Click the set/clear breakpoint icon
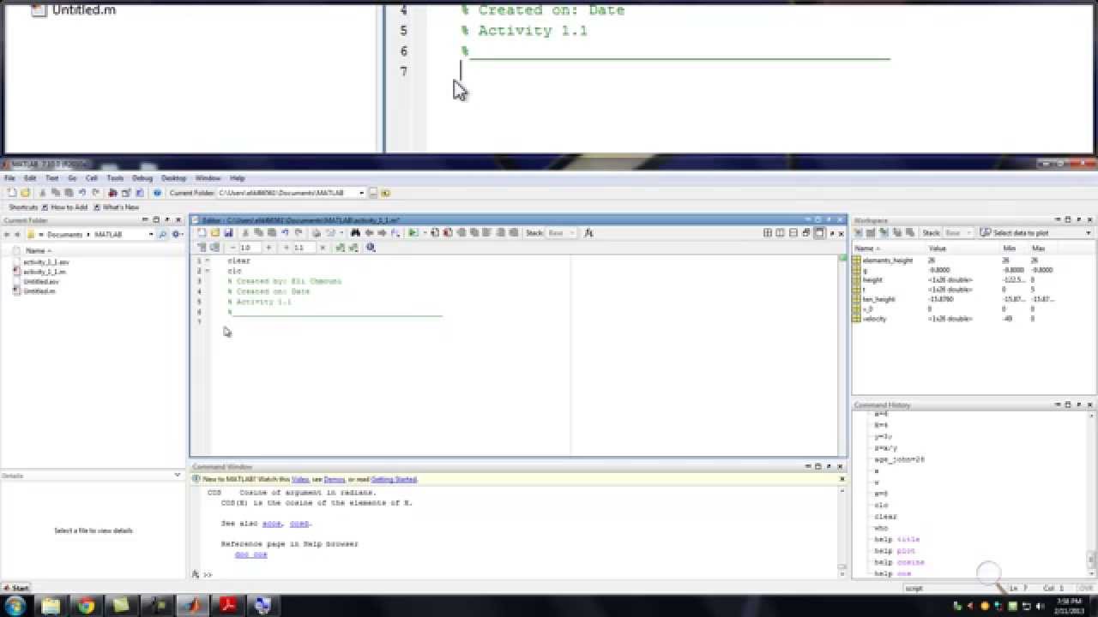Viewport: 1098px width, 617px height. [435, 232]
